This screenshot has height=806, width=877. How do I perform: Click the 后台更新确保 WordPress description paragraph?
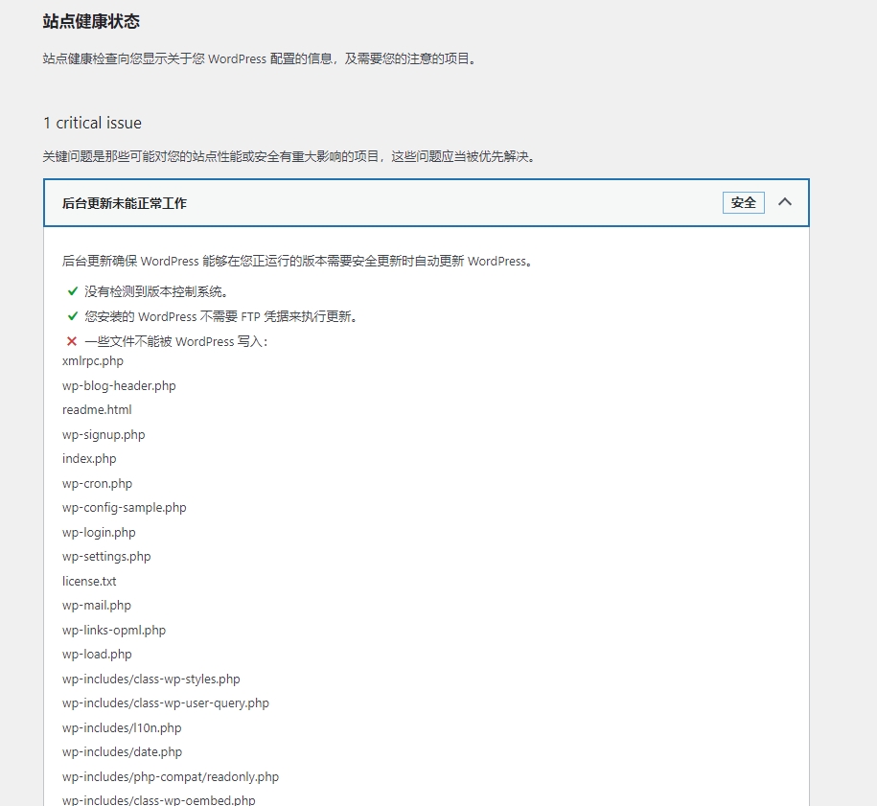point(297,262)
